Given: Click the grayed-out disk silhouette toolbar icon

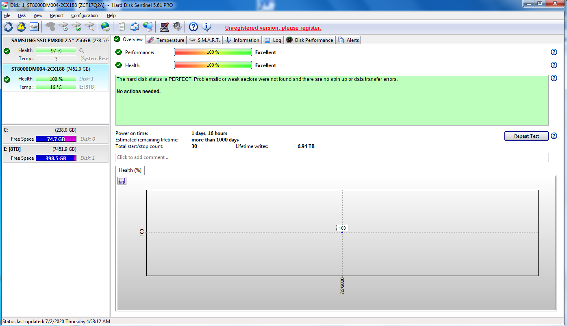Looking at the screenshot, I should pyautogui.click(x=50, y=27).
